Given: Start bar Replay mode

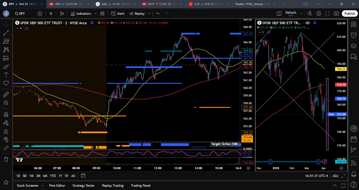Looking at the screenshot, I should (x=137, y=14).
